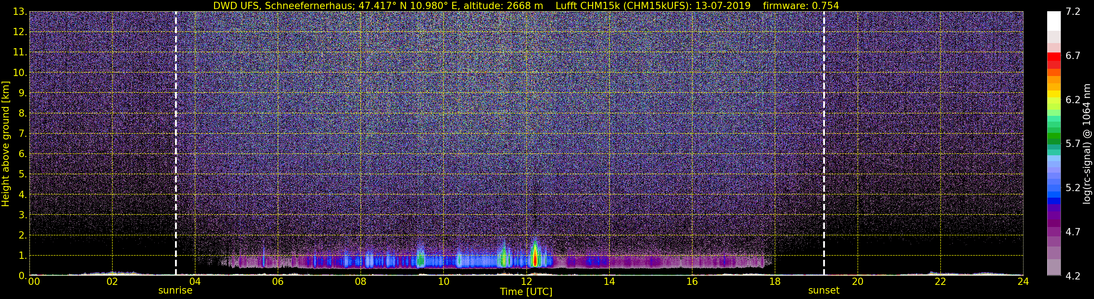Click the white dashed sunrise marker line
This screenshot has width=1094, height=299.
pos(176,144)
